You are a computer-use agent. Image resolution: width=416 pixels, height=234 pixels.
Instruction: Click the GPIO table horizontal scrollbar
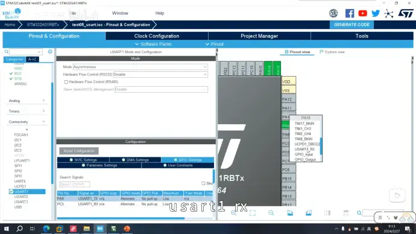121,218
